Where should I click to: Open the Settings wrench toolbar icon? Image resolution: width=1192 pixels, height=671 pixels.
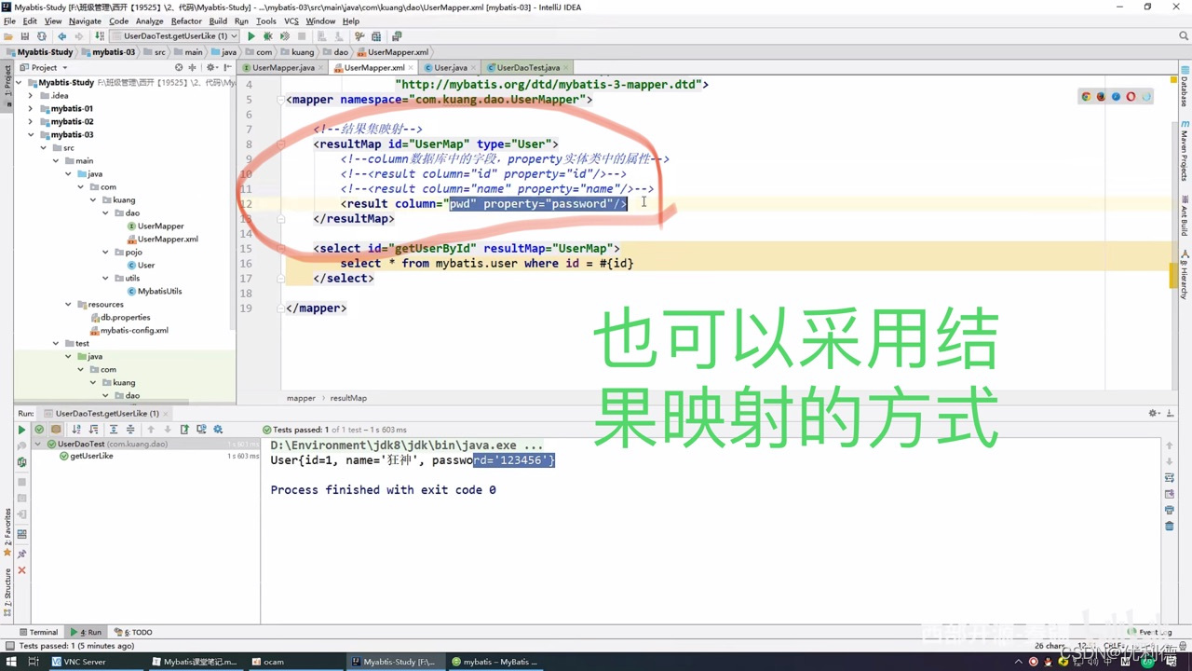coord(359,36)
